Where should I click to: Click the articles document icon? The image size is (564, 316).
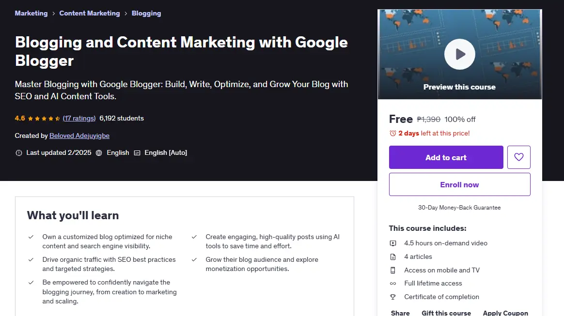tap(393, 257)
